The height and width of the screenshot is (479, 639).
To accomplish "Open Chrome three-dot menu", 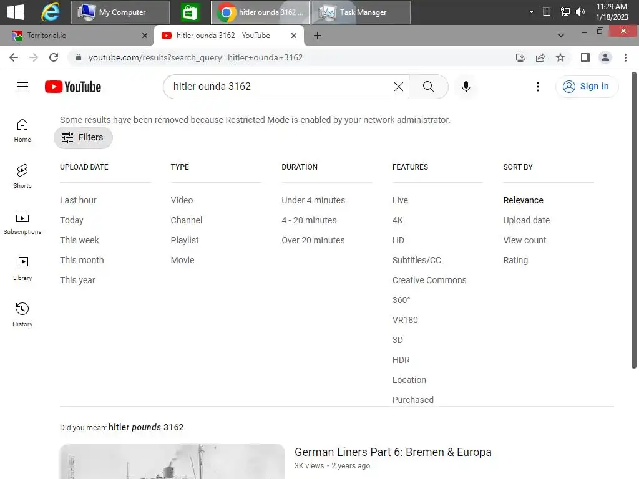I will [x=625, y=57].
